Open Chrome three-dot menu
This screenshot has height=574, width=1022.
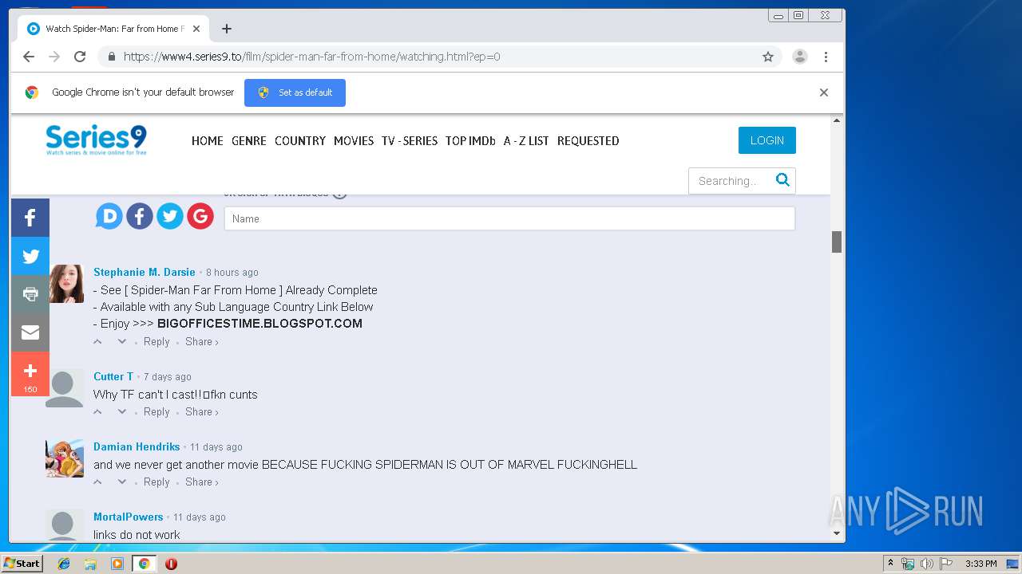click(x=826, y=57)
